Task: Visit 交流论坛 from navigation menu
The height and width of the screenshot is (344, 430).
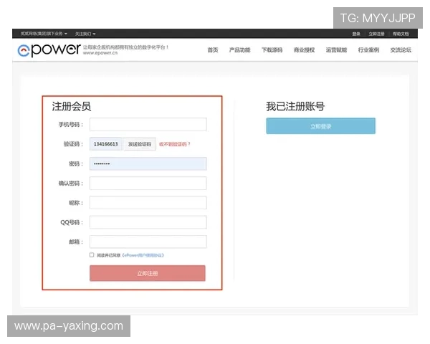Action: 401,50
